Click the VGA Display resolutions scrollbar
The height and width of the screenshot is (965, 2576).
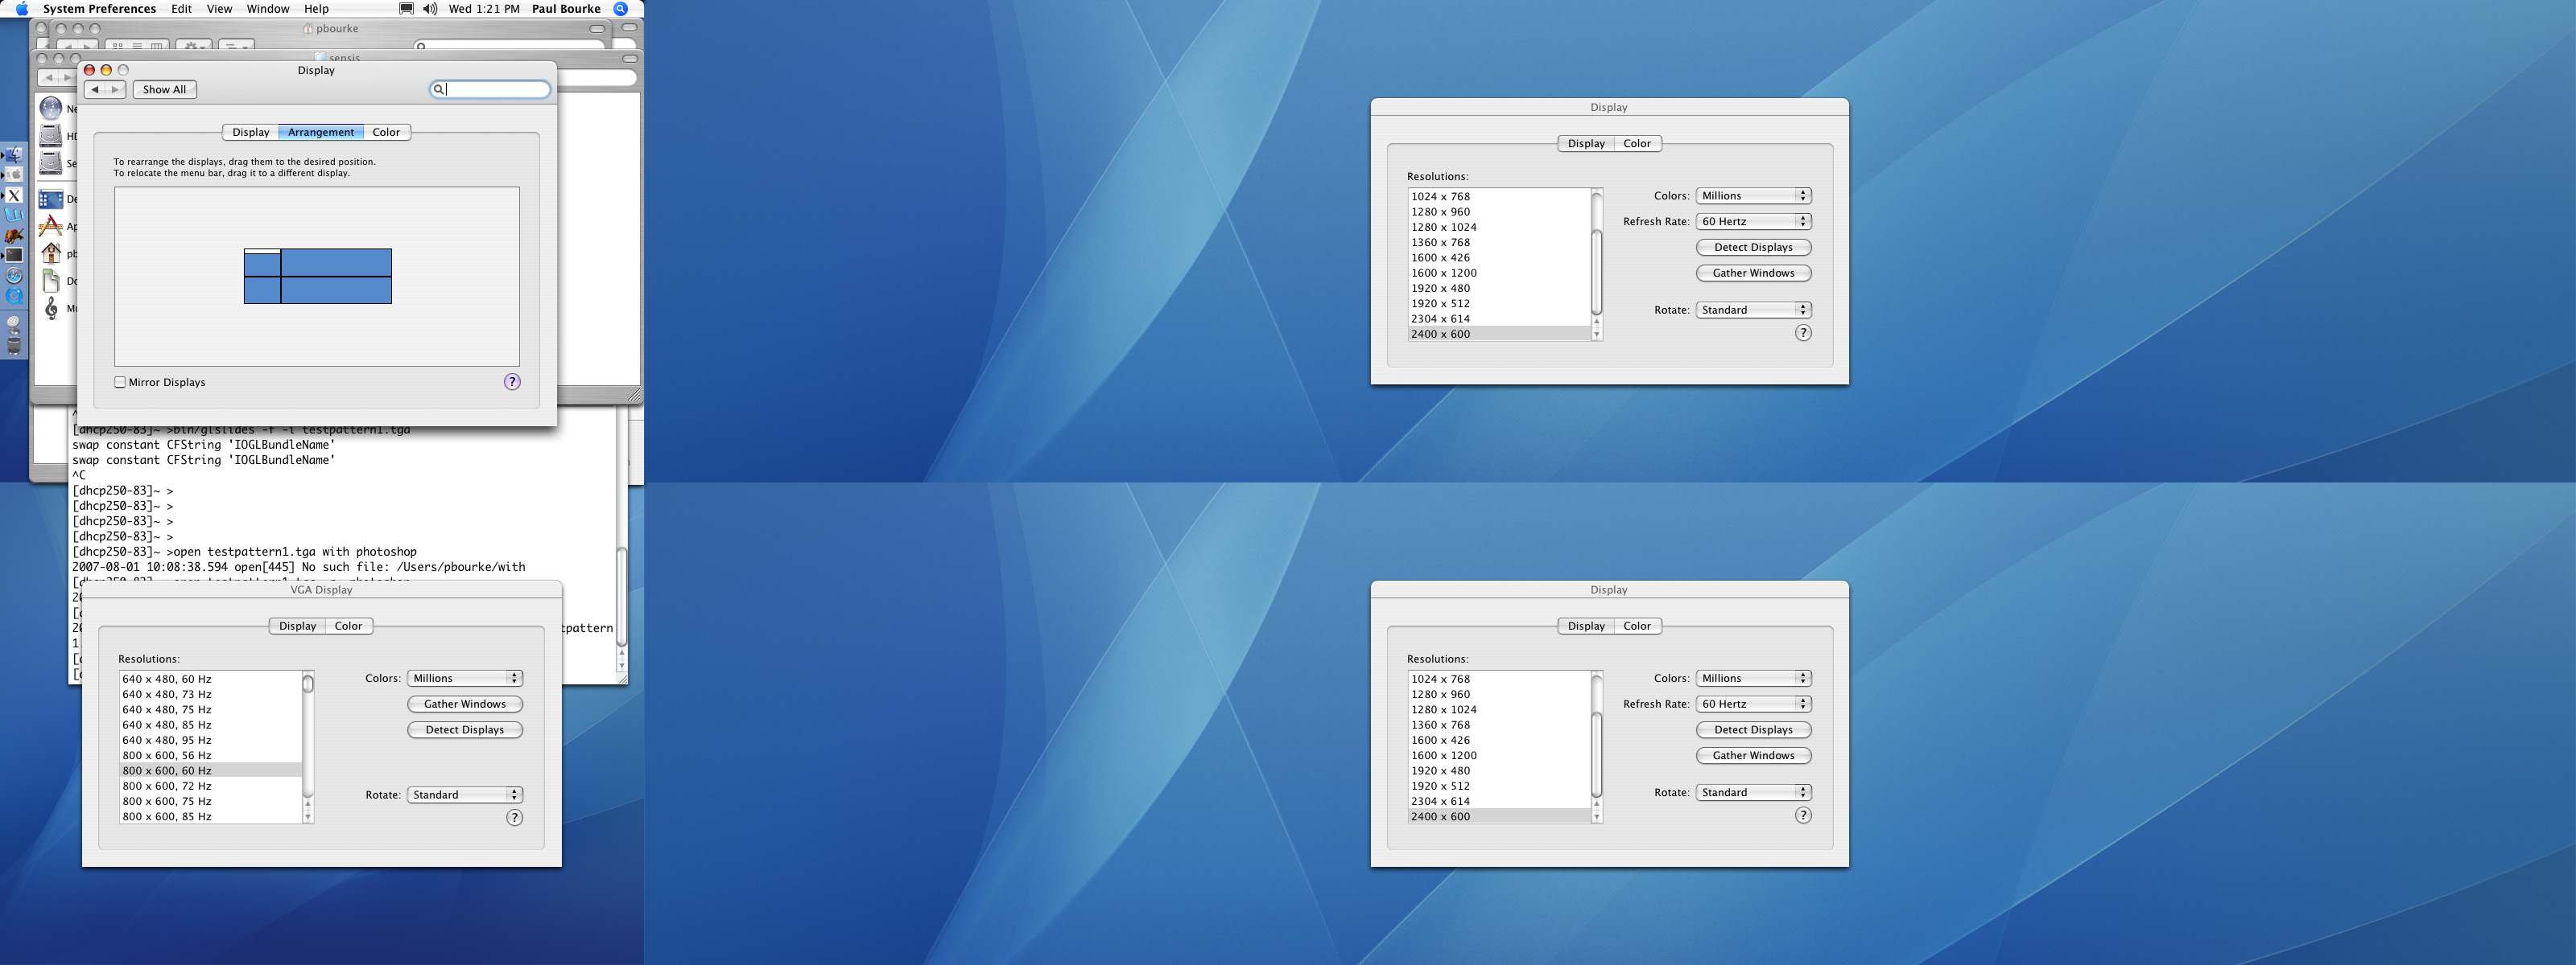click(308, 747)
